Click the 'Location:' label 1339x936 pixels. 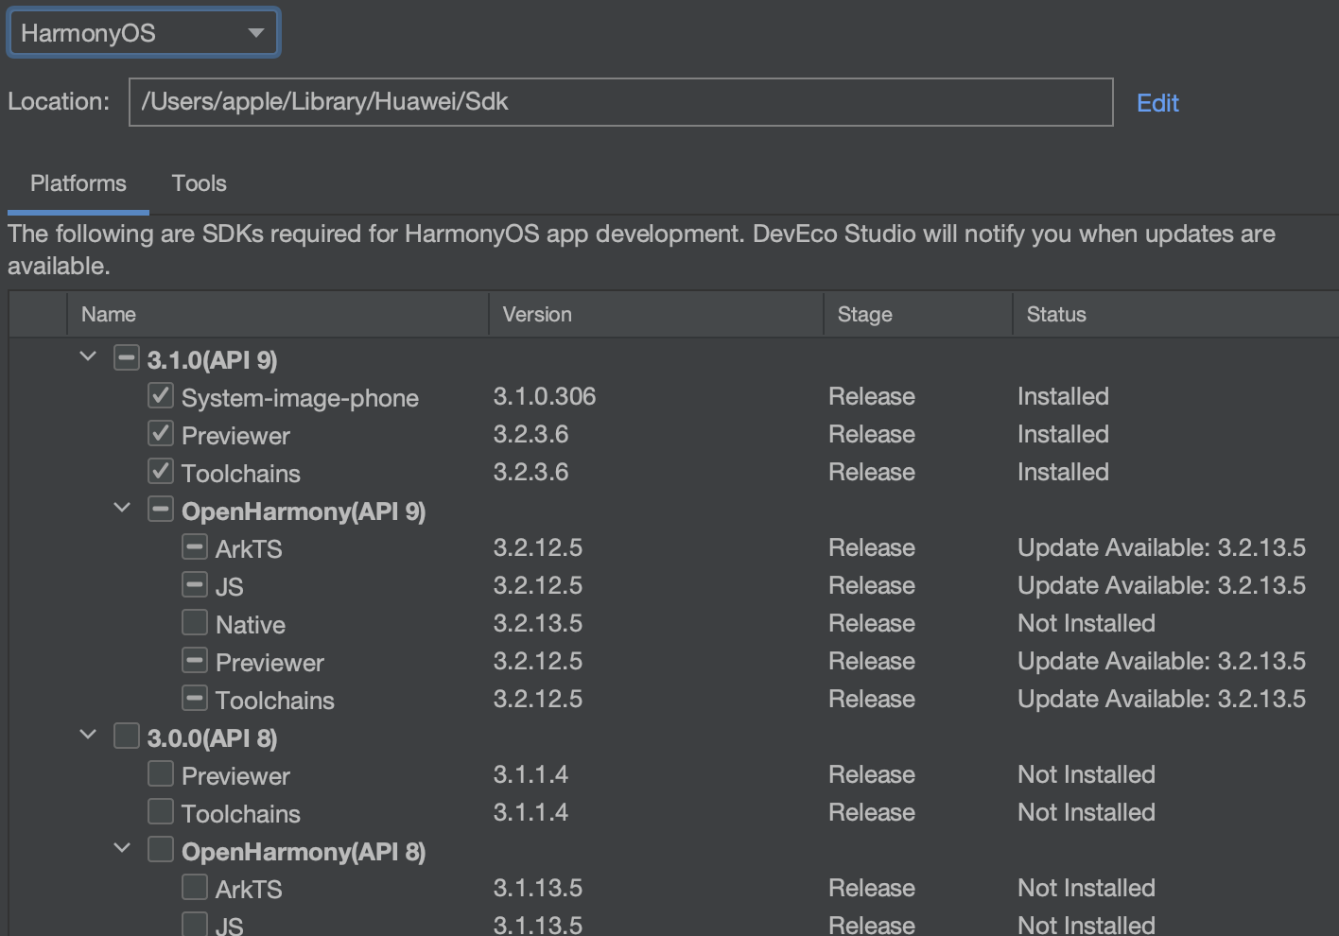pyautogui.click(x=59, y=101)
